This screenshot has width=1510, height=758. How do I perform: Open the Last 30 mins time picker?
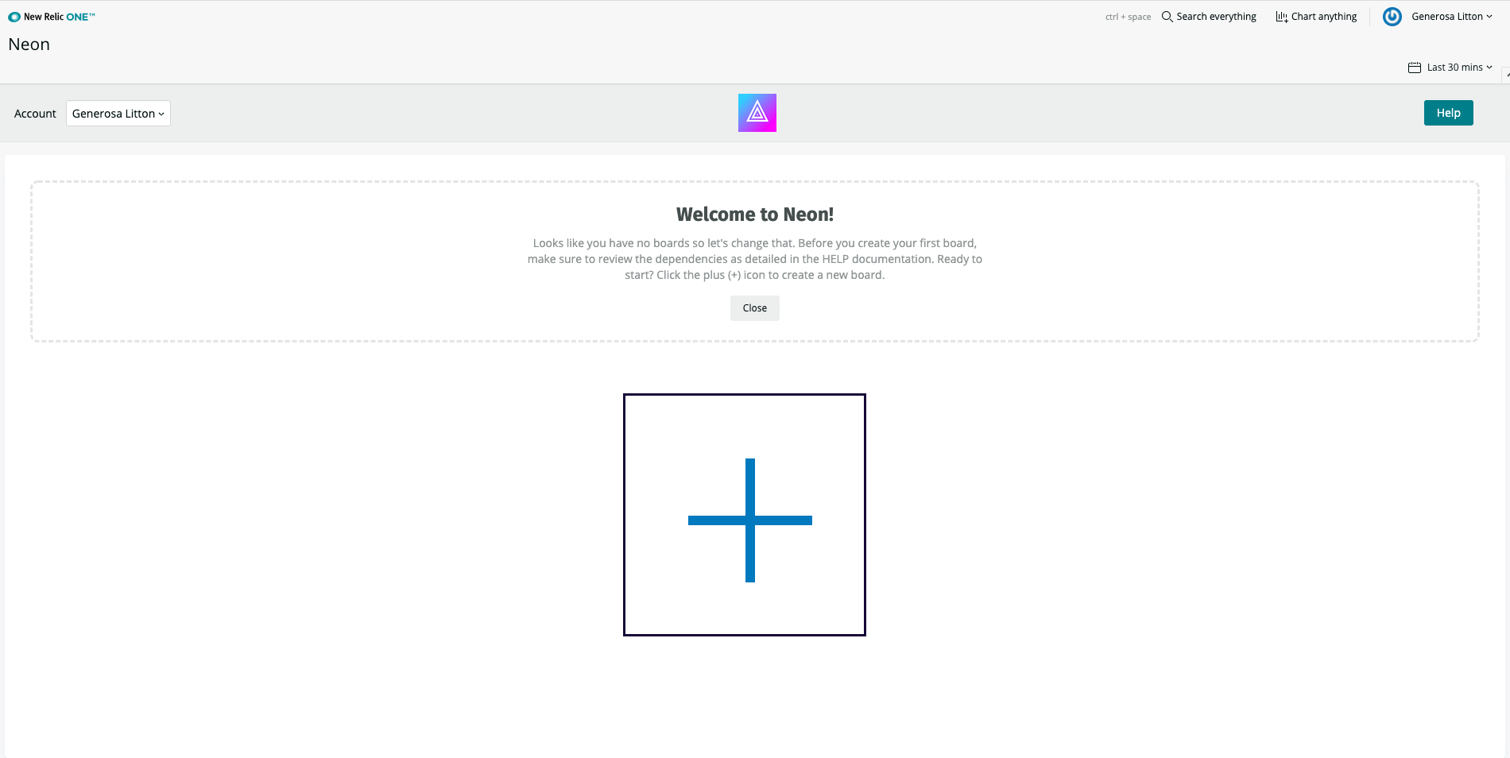[x=1450, y=68]
